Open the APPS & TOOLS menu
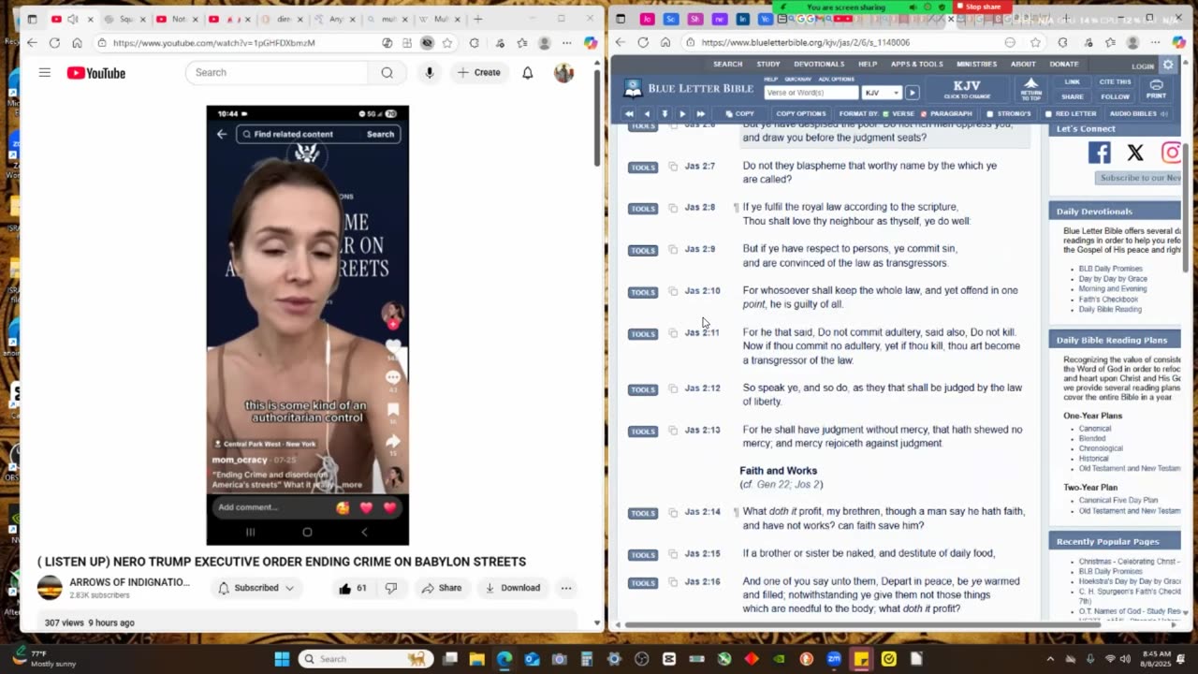This screenshot has width=1198, height=674. click(917, 65)
